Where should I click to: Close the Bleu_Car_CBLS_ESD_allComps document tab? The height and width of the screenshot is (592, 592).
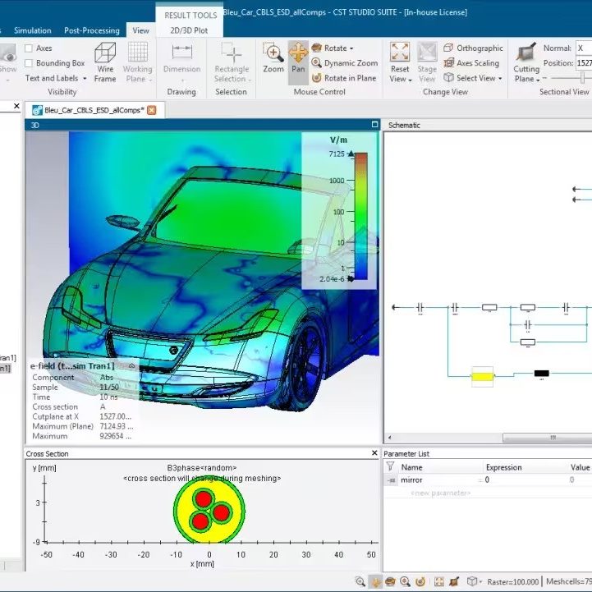[151, 109]
